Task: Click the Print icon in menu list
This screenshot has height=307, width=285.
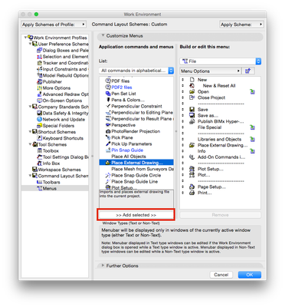Action: click(192, 193)
